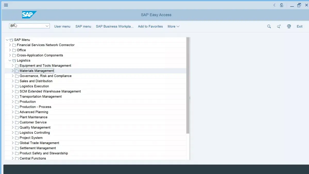
Task: Open the hamburger menu icon
Action: pos(6,5)
